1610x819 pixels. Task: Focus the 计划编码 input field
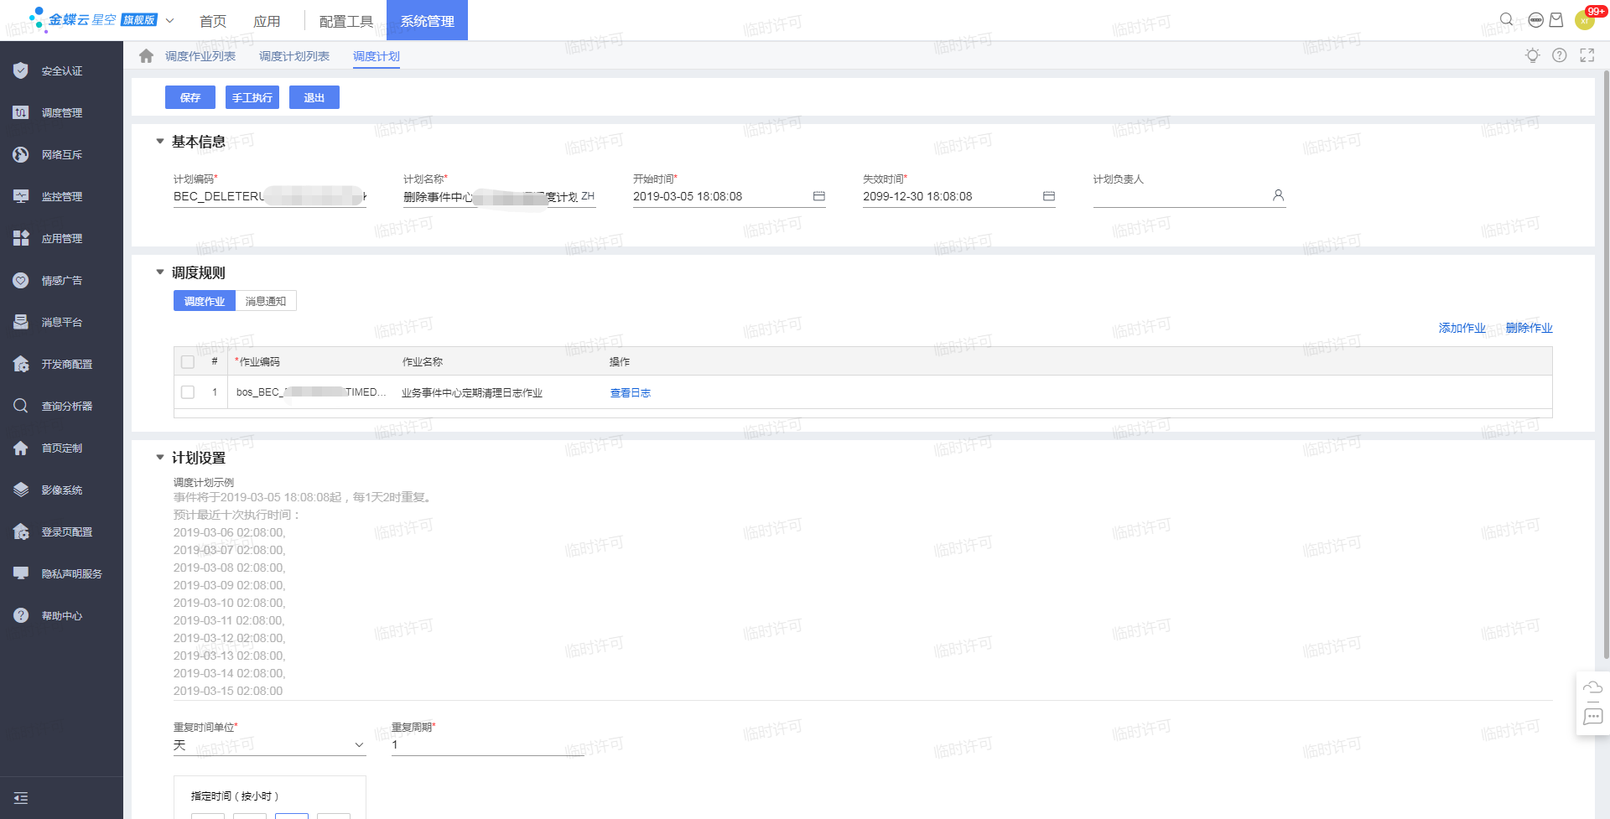tap(270, 196)
